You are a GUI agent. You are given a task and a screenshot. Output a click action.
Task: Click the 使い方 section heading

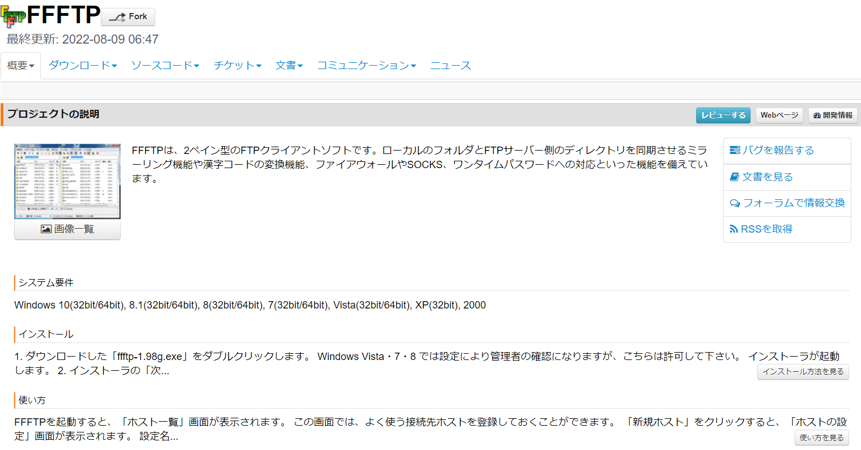pyautogui.click(x=32, y=400)
